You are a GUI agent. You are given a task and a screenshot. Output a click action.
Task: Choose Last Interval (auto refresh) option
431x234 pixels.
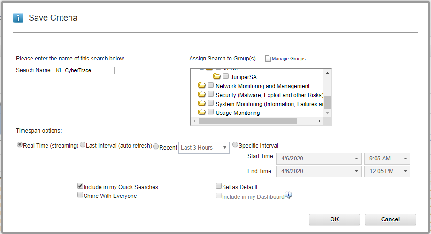[x=83, y=145]
